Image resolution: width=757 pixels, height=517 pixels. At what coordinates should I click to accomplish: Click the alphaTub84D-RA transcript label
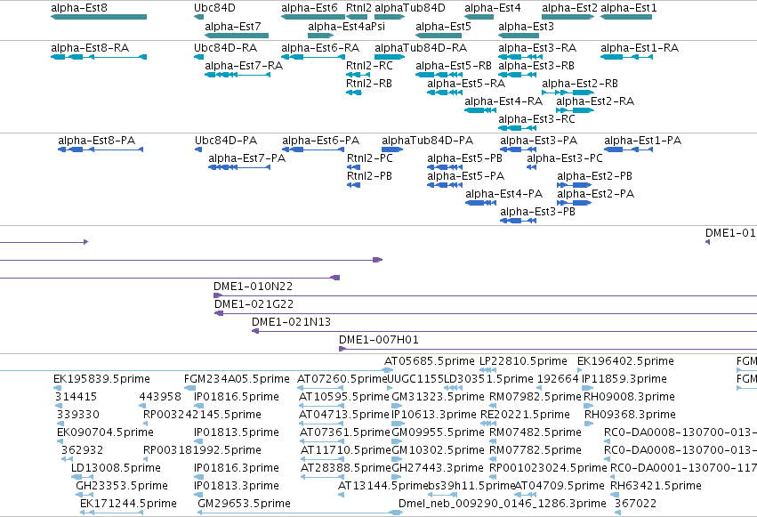click(421, 48)
